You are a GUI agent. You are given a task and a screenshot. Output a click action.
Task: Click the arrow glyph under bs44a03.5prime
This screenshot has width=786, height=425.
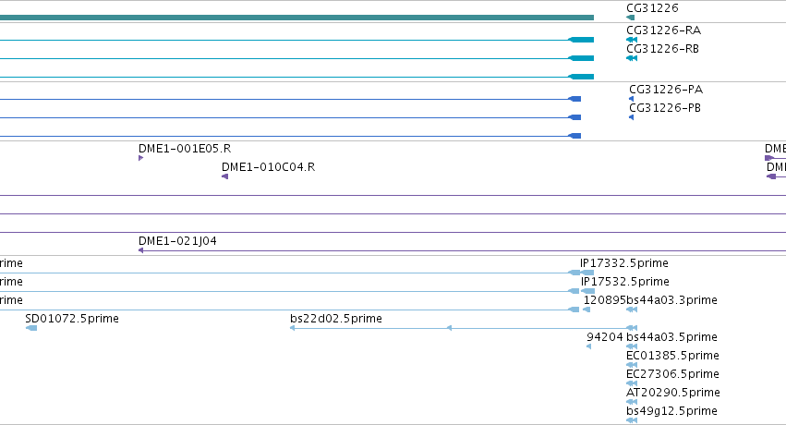tap(632, 346)
